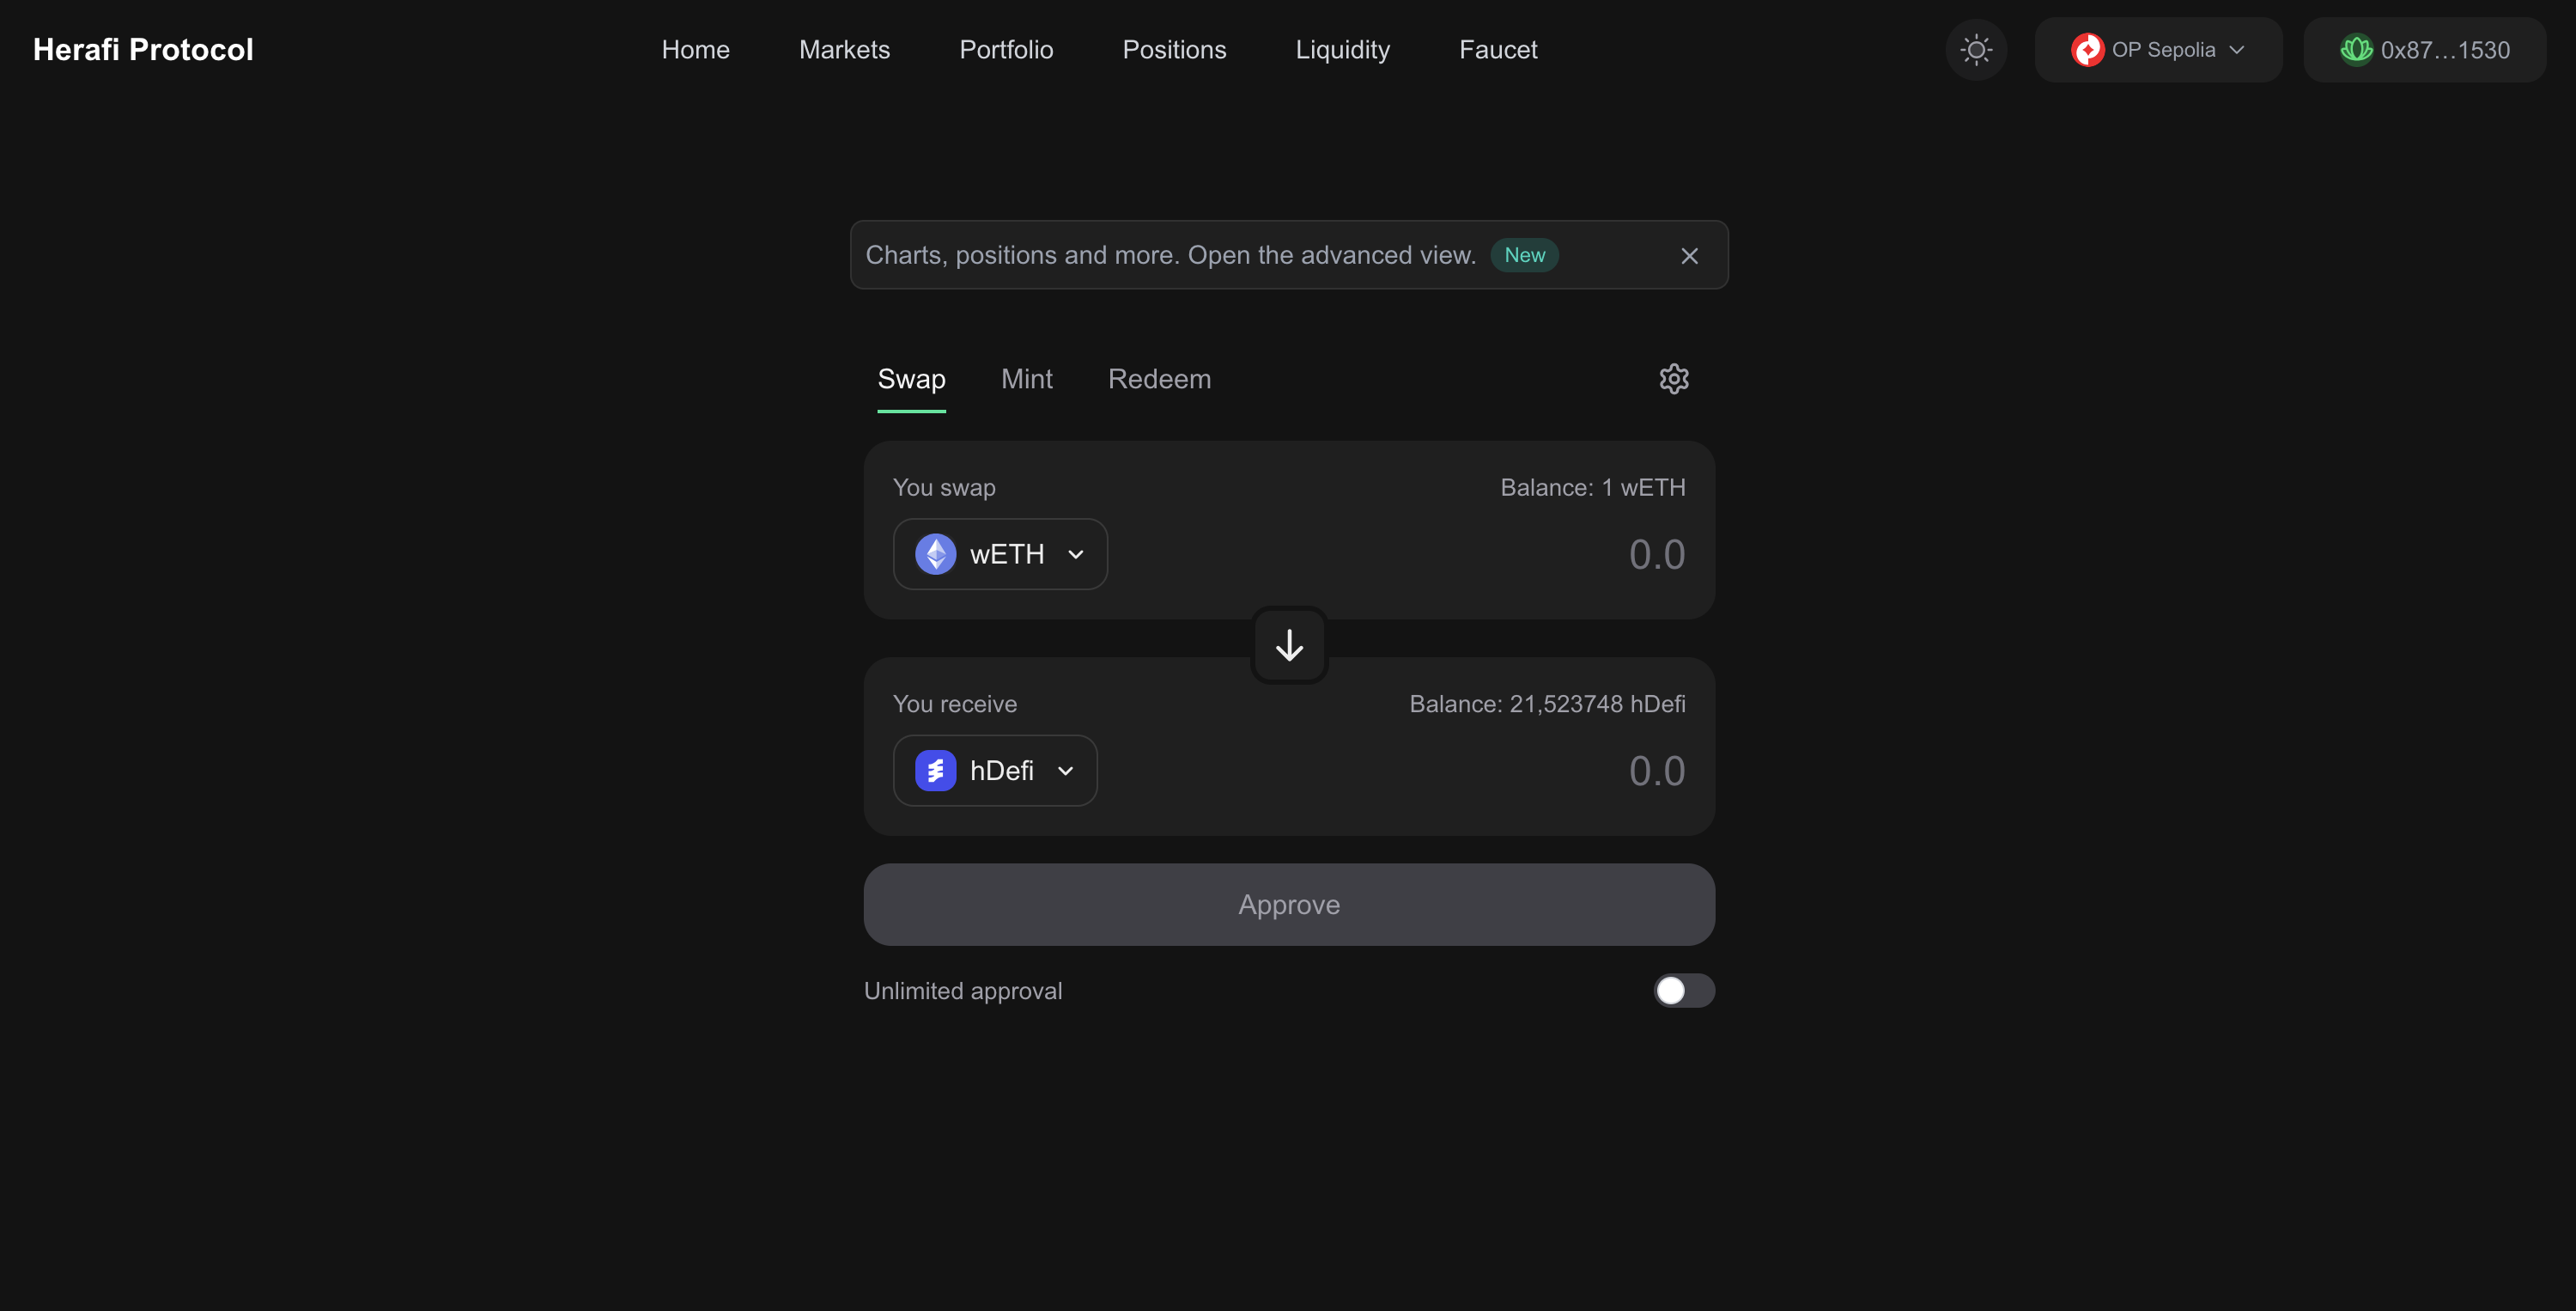Click the You receive label
Screen dimensions: 2576x1311
click(955, 704)
